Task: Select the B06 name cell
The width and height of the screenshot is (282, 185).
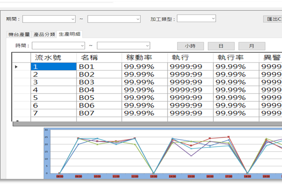Action: pyautogui.click(x=99, y=105)
